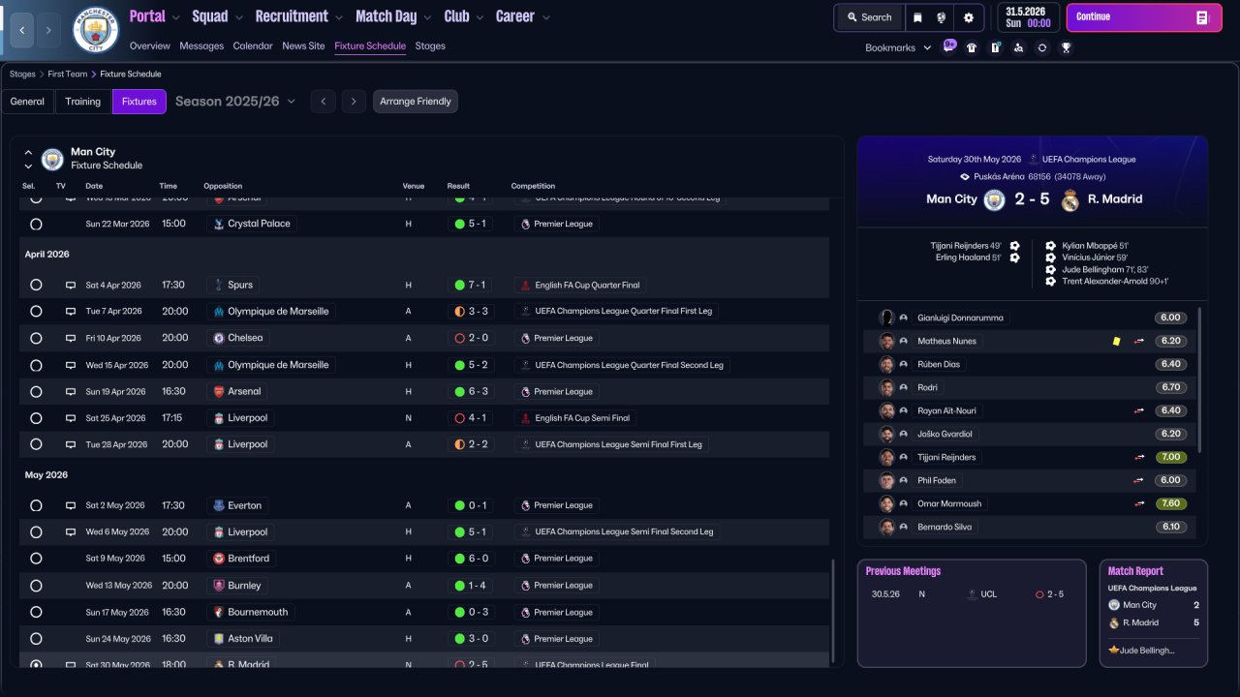Image resolution: width=1240 pixels, height=697 pixels.
Task: Click substitution arrow icon on Tijjani Reijnders row
Action: tap(1139, 457)
